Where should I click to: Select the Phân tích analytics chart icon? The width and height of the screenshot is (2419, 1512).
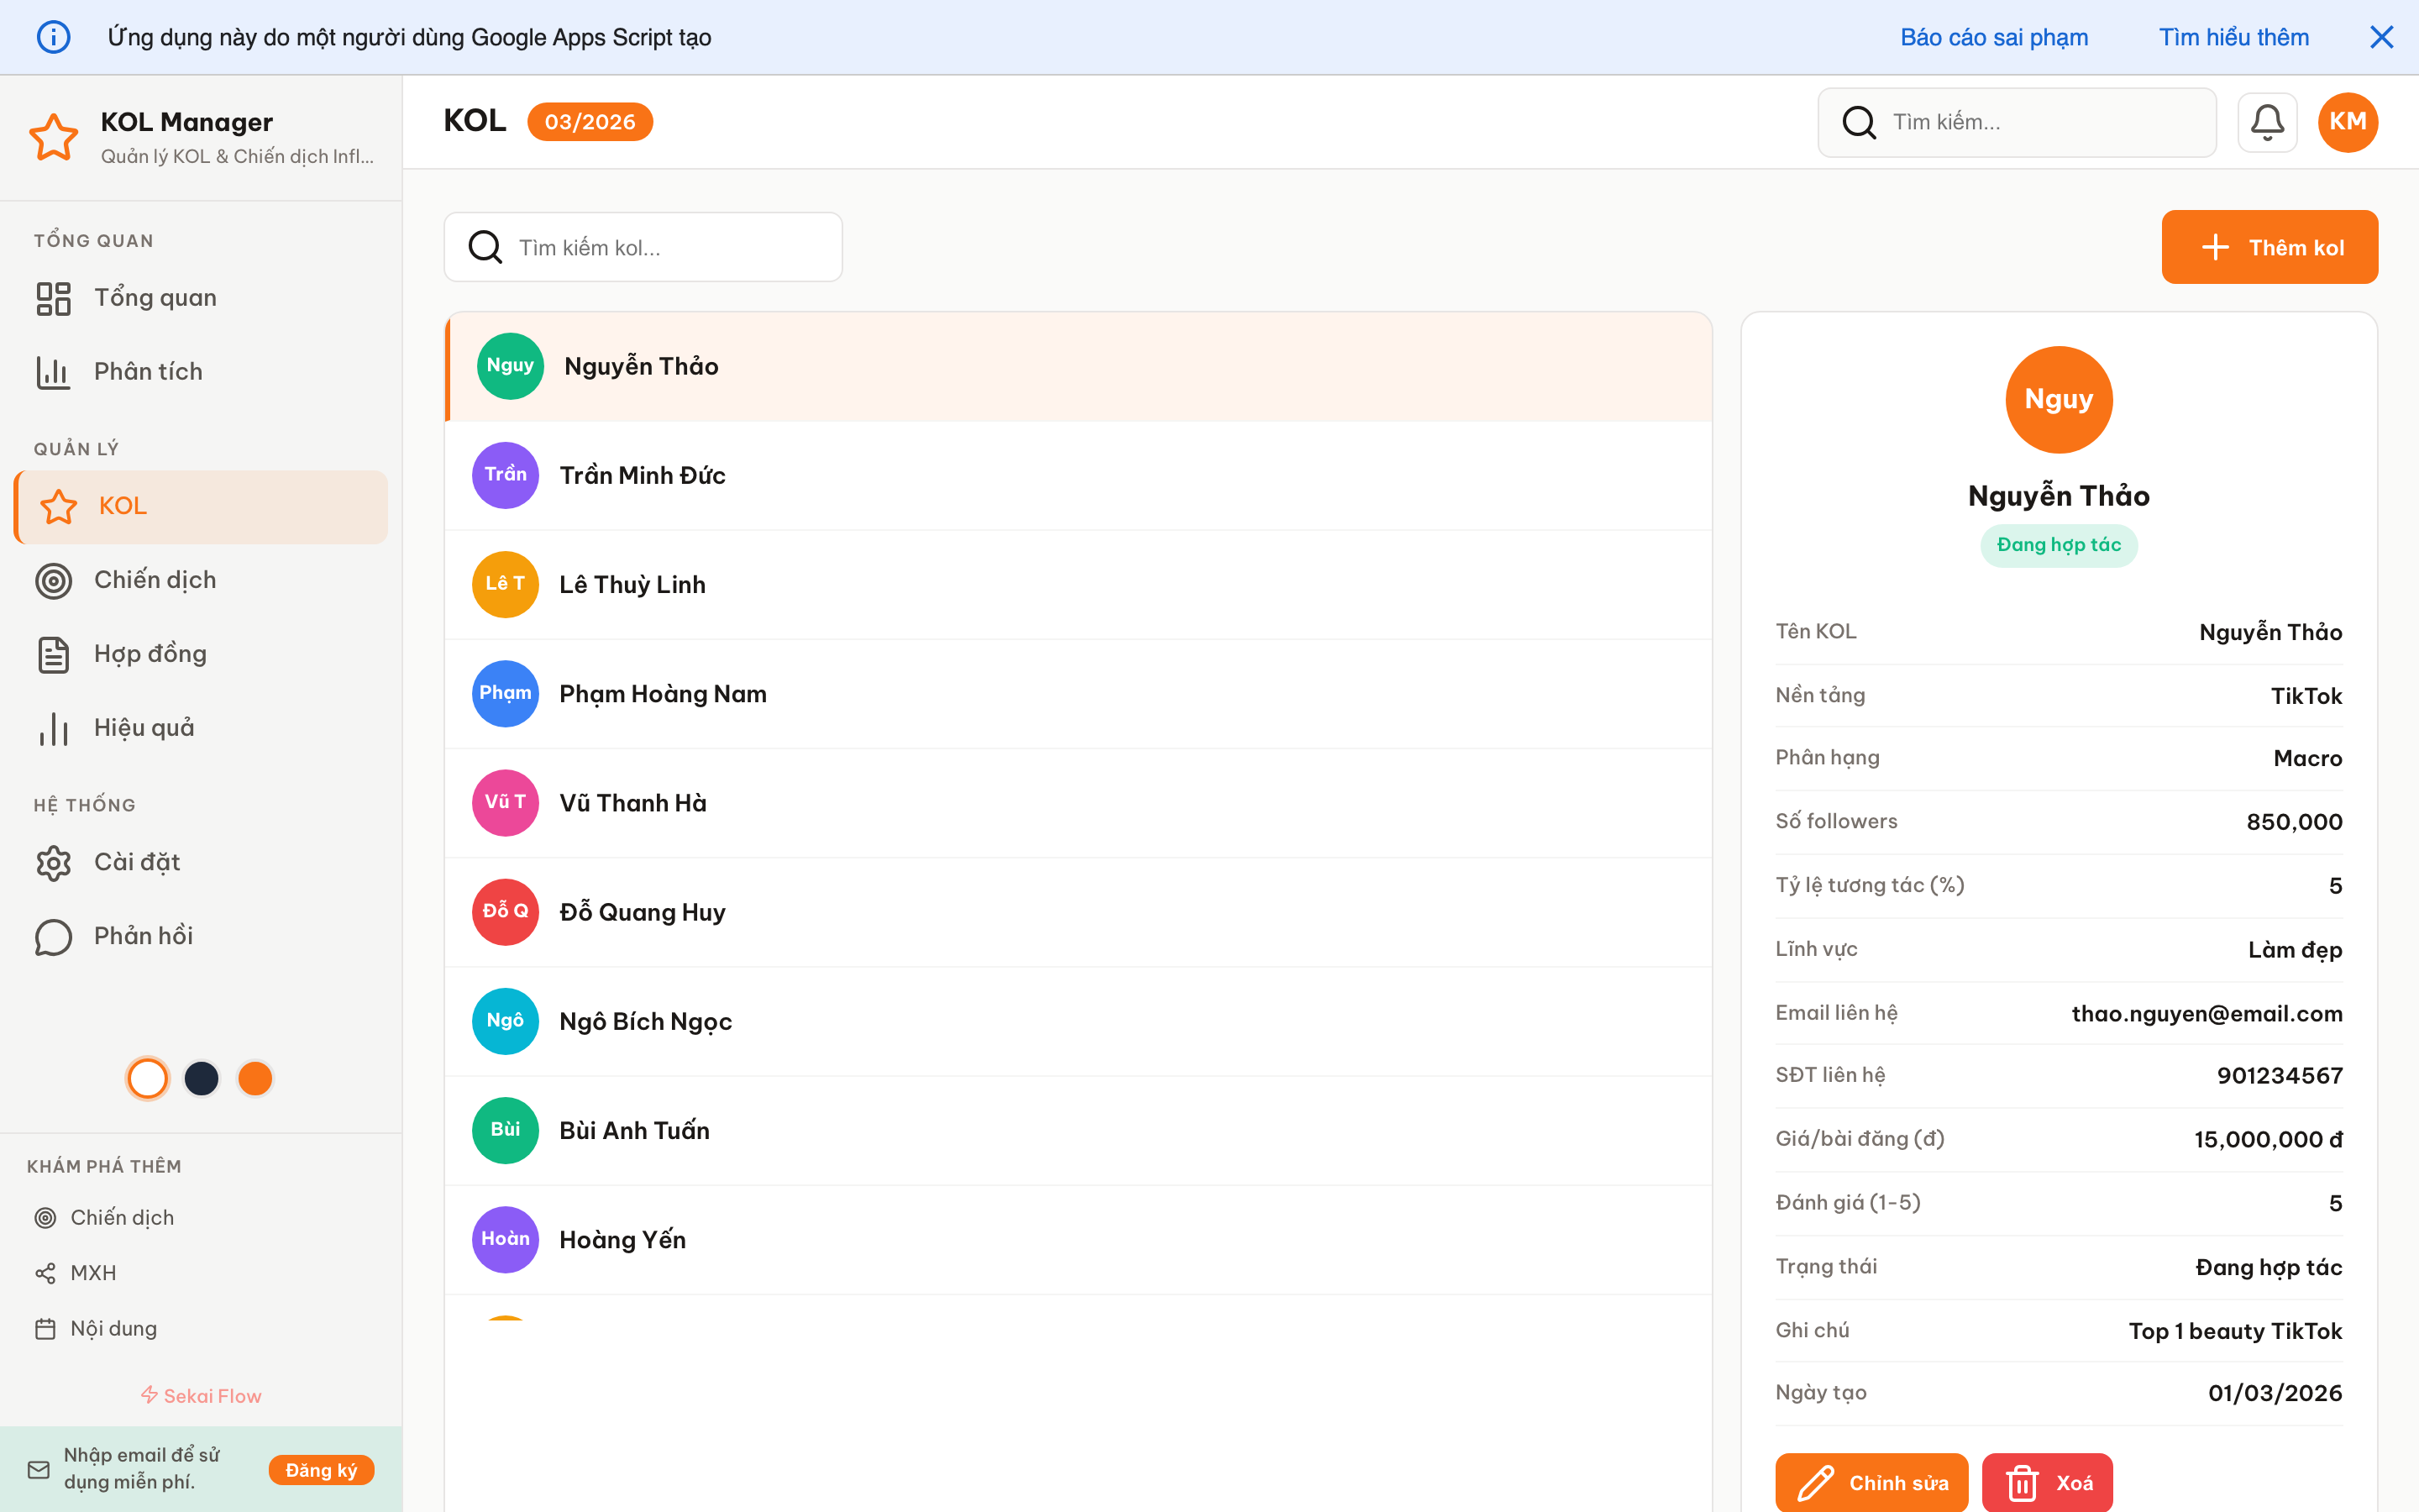coord(53,371)
